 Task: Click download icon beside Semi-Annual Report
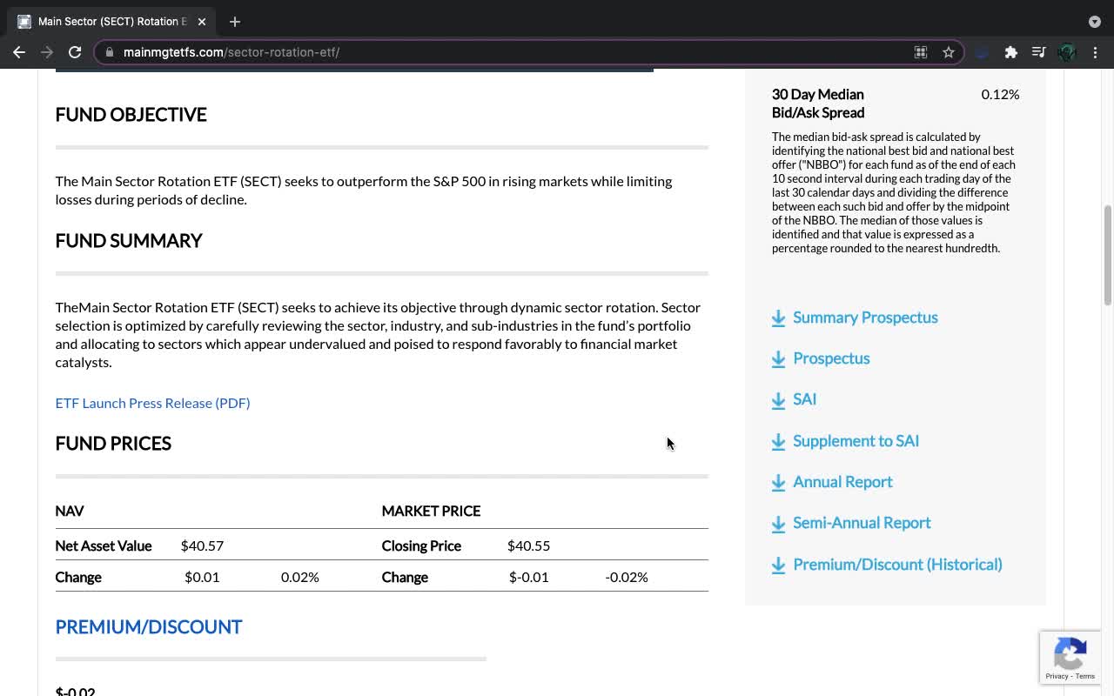click(x=778, y=524)
